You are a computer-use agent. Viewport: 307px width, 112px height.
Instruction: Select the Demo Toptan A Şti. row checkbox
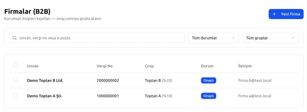pyautogui.click(x=16, y=95)
